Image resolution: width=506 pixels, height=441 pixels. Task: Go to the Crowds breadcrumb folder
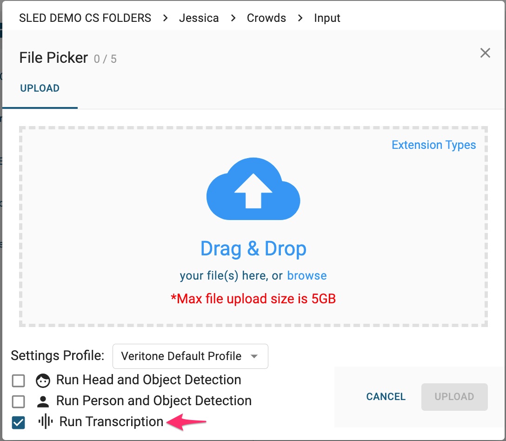pos(266,18)
